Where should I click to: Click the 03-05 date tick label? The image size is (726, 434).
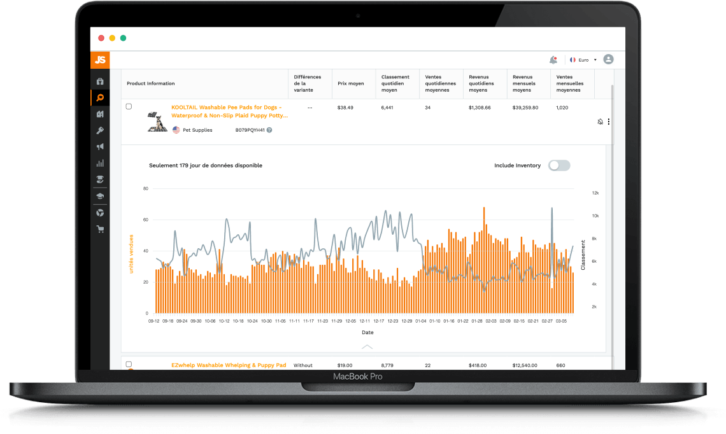click(x=561, y=321)
